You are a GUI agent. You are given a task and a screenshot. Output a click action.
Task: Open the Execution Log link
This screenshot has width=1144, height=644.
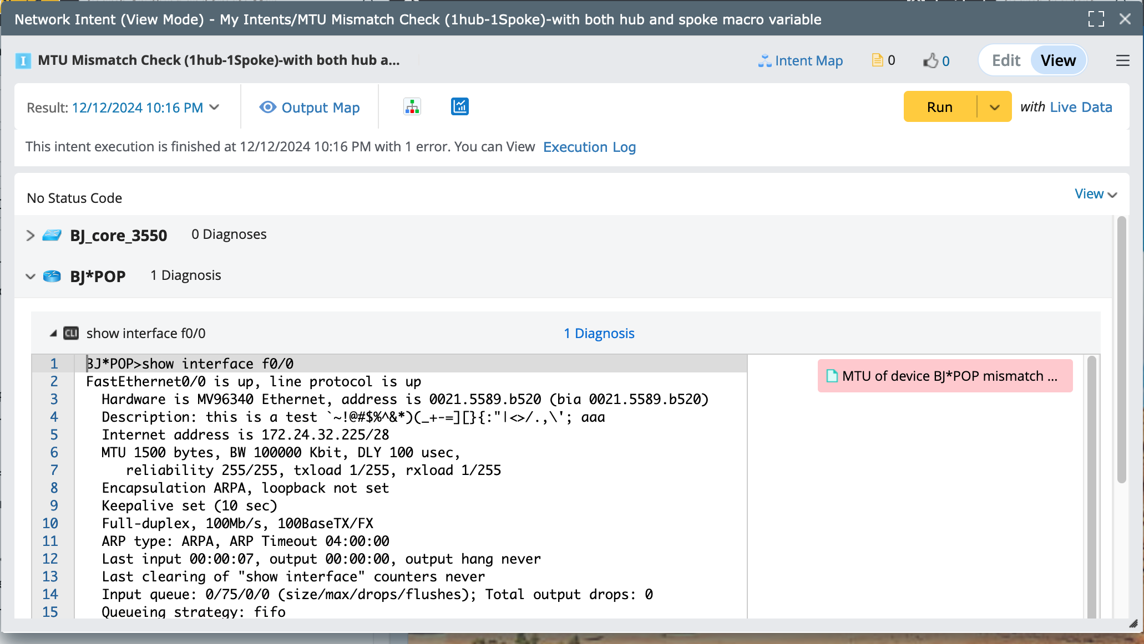(x=589, y=147)
